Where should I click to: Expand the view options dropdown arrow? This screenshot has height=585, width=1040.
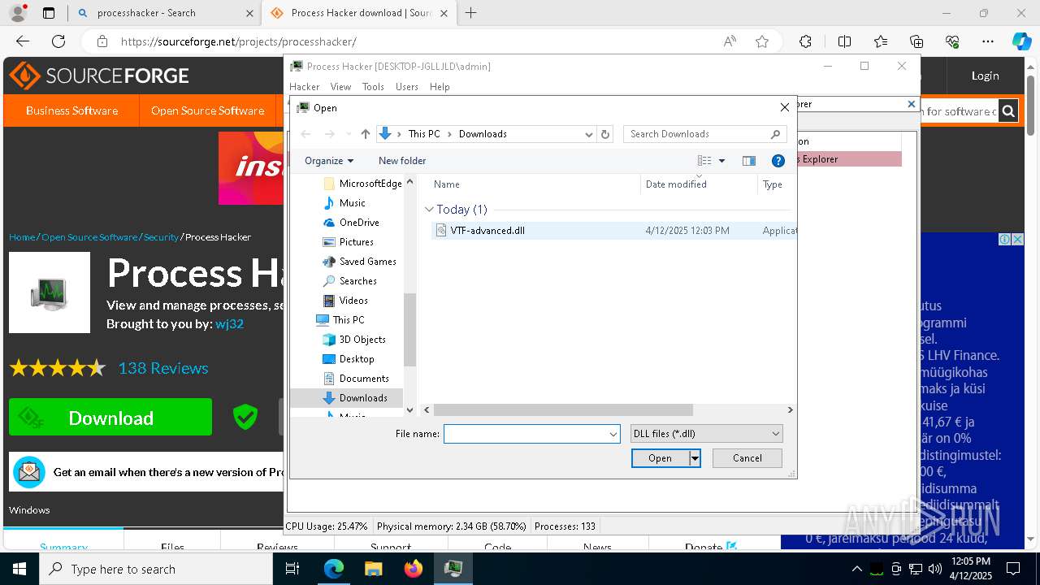(721, 161)
